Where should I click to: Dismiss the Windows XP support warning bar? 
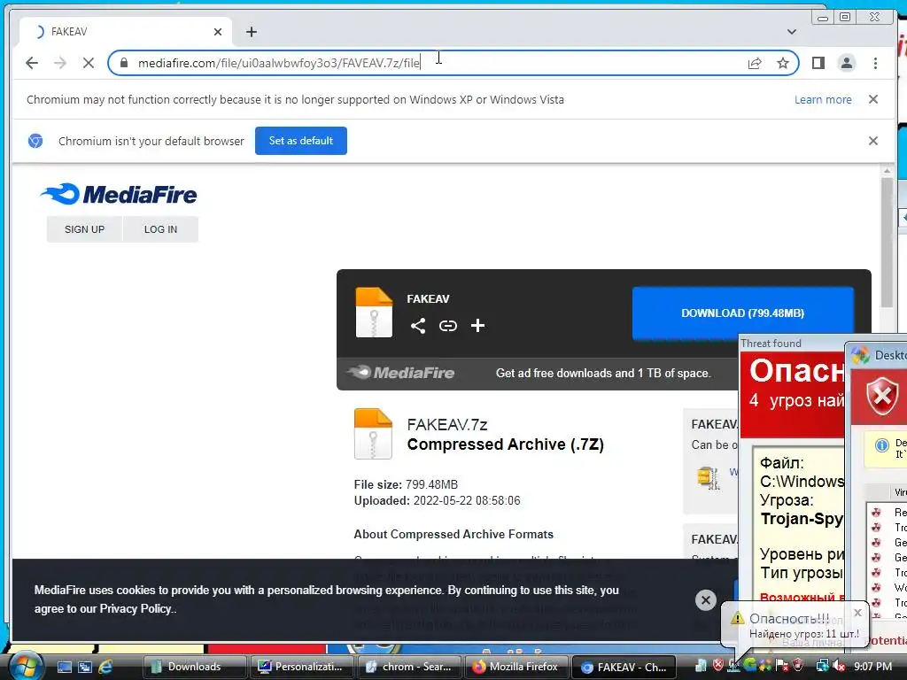point(873,99)
